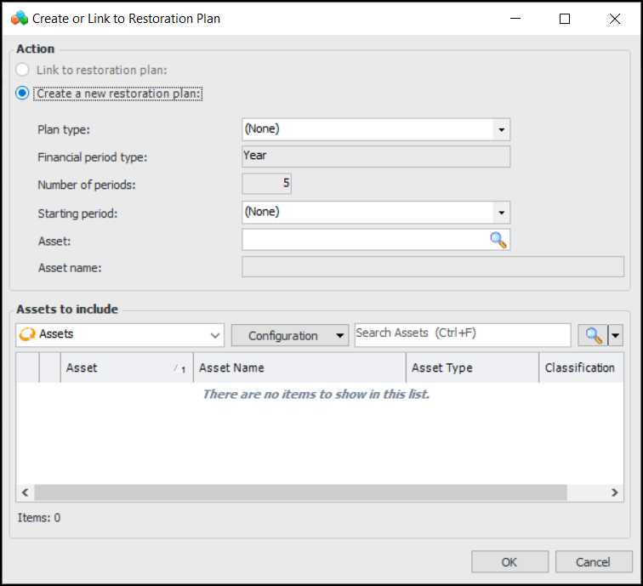Click the magnifier icon in Asset field
The height and width of the screenshot is (586, 643).
[498, 241]
